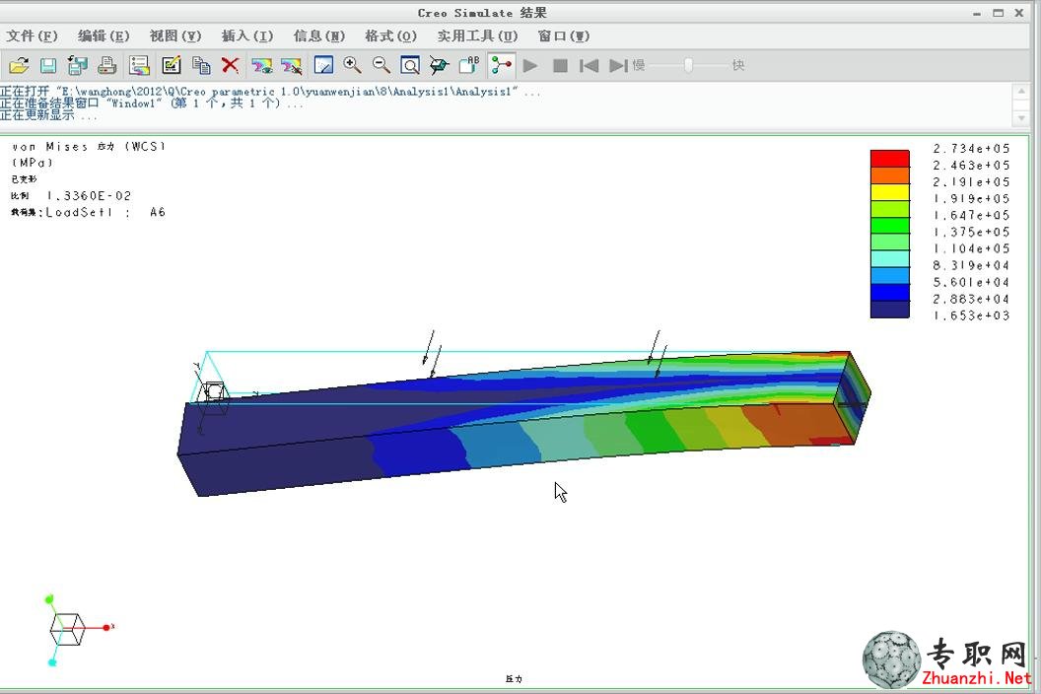Click the XYZ orientation triad cube

tap(67, 628)
